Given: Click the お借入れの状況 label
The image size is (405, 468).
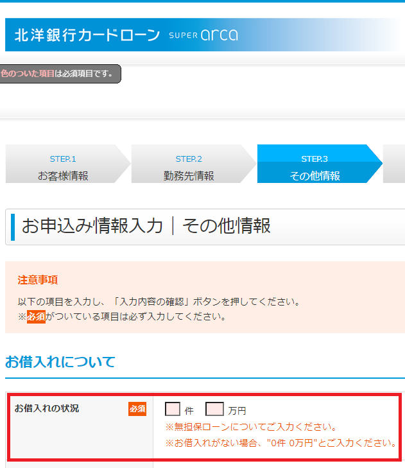Looking at the screenshot, I should [47, 408].
